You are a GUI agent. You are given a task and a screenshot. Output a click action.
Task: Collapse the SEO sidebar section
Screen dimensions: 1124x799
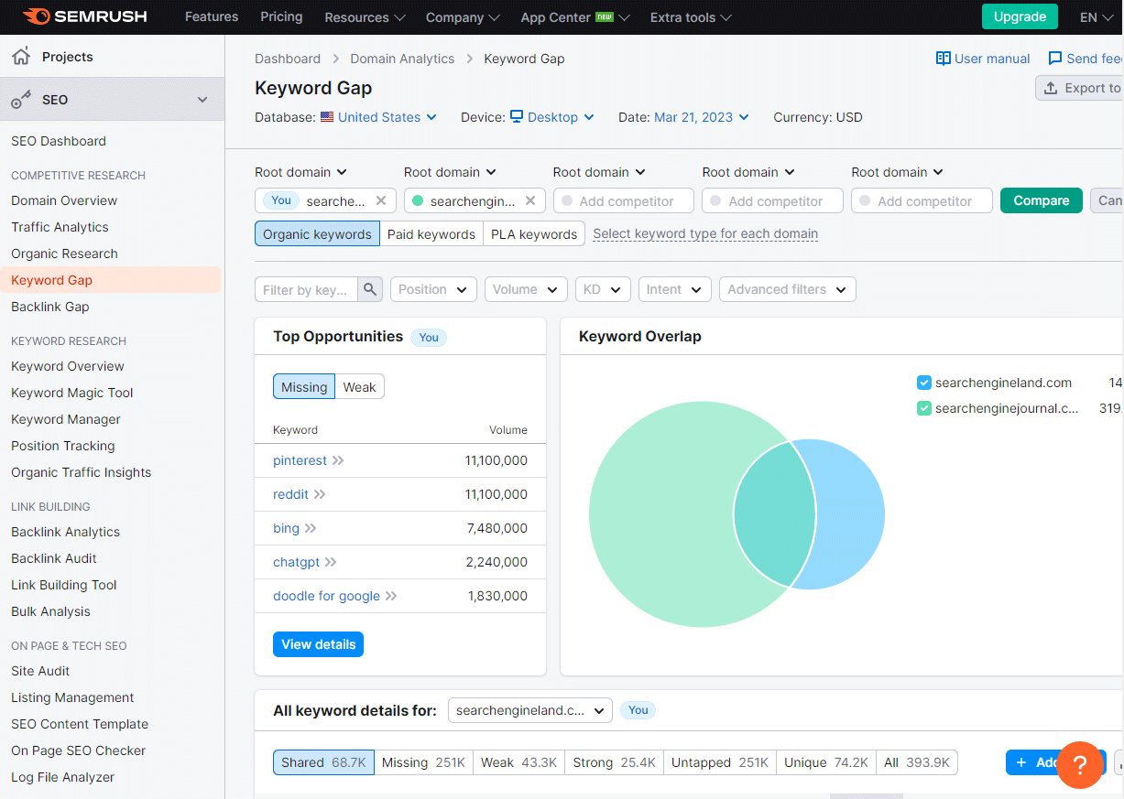(202, 100)
